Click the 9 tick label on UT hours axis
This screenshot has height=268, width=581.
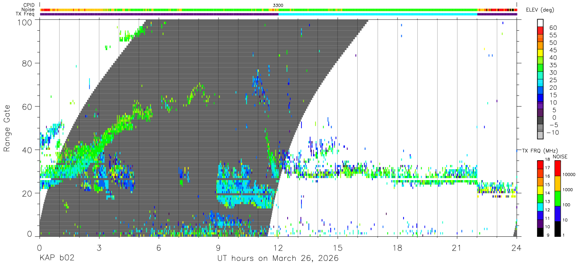pos(218,248)
